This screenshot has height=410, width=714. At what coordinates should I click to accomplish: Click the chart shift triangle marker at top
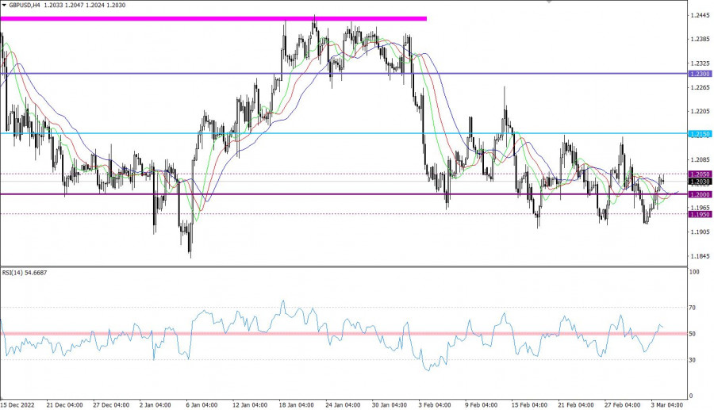point(548,2)
